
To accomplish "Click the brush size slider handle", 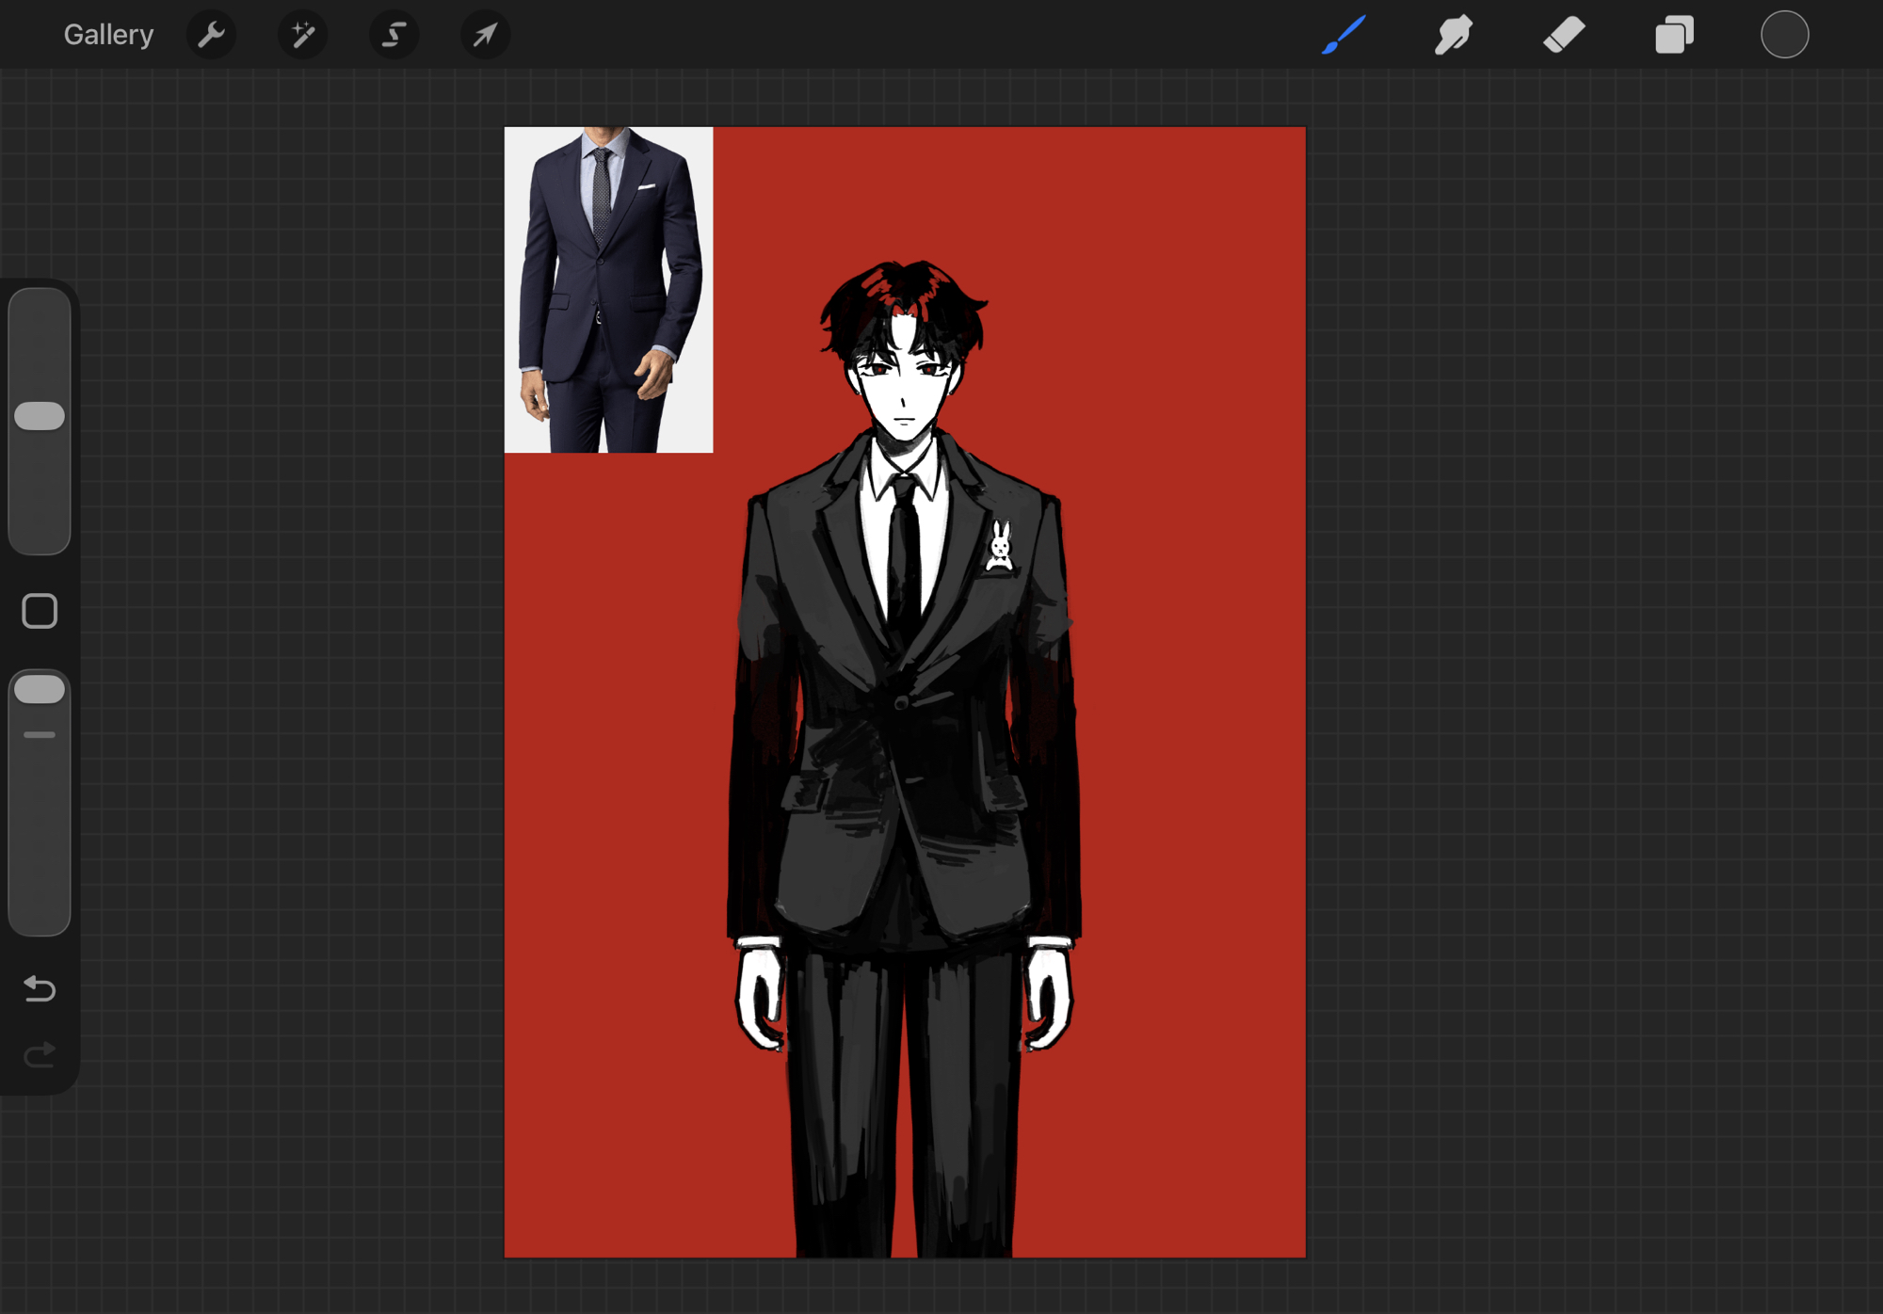I will point(40,416).
